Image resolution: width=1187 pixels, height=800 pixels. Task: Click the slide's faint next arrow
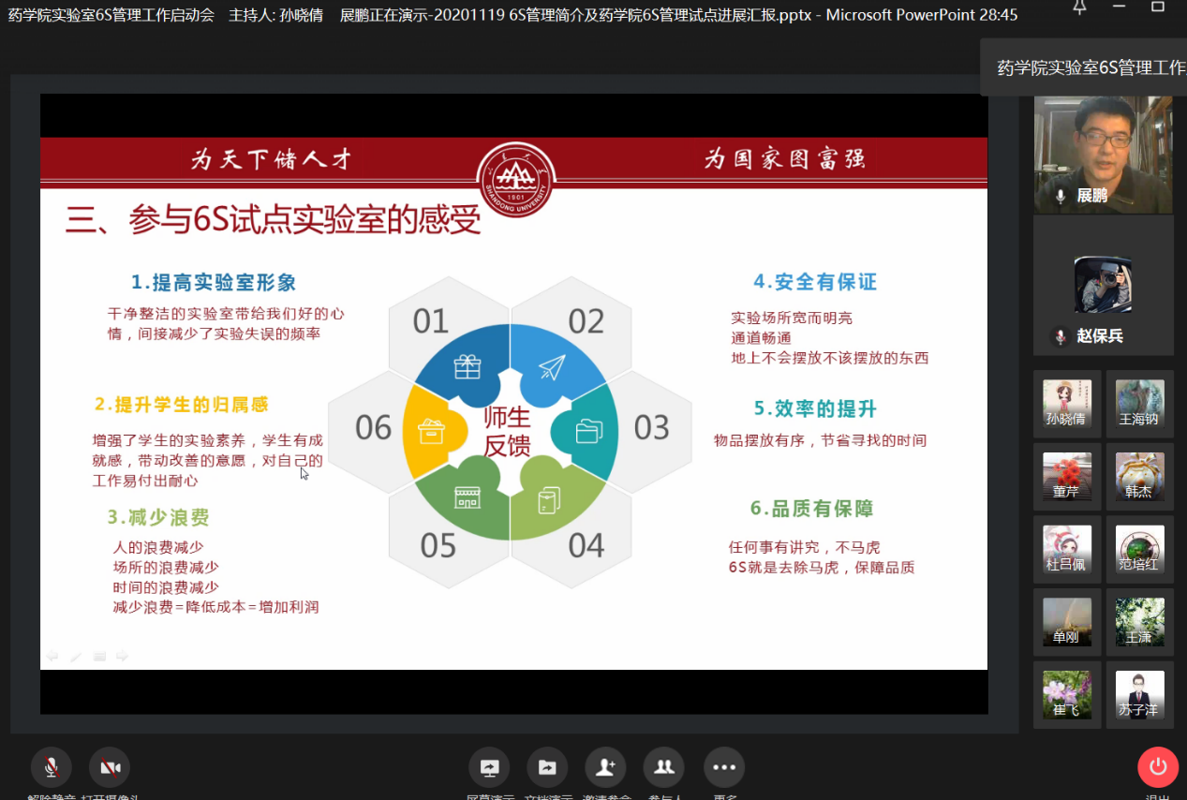122,657
